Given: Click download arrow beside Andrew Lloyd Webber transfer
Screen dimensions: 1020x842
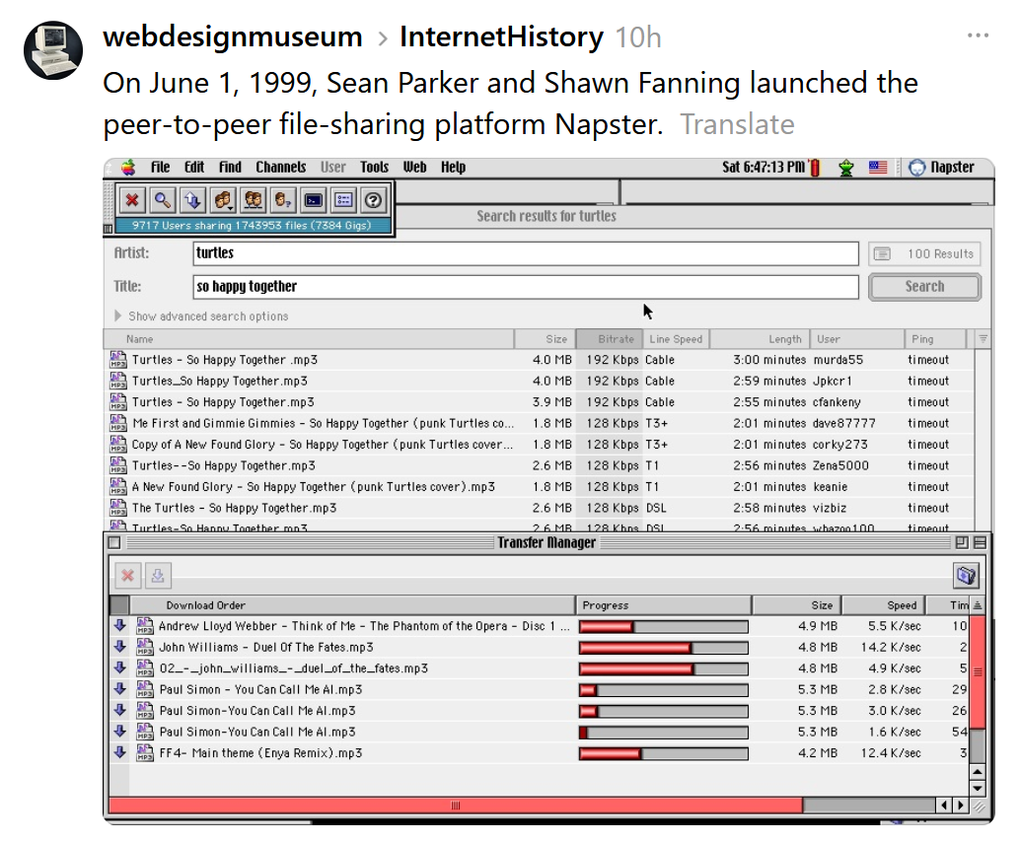Looking at the screenshot, I should [120, 625].
